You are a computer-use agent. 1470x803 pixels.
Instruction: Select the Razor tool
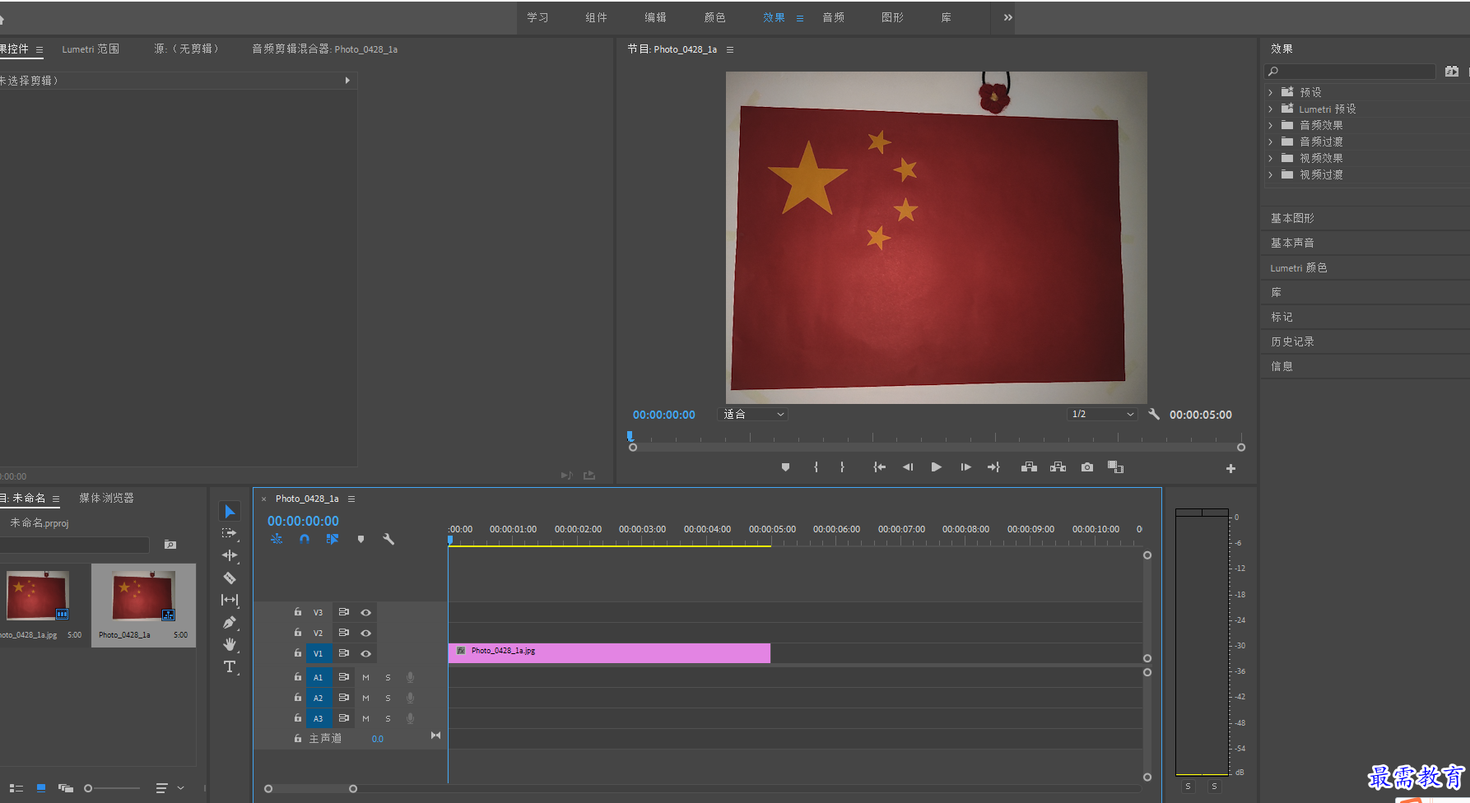pos(230,578)
